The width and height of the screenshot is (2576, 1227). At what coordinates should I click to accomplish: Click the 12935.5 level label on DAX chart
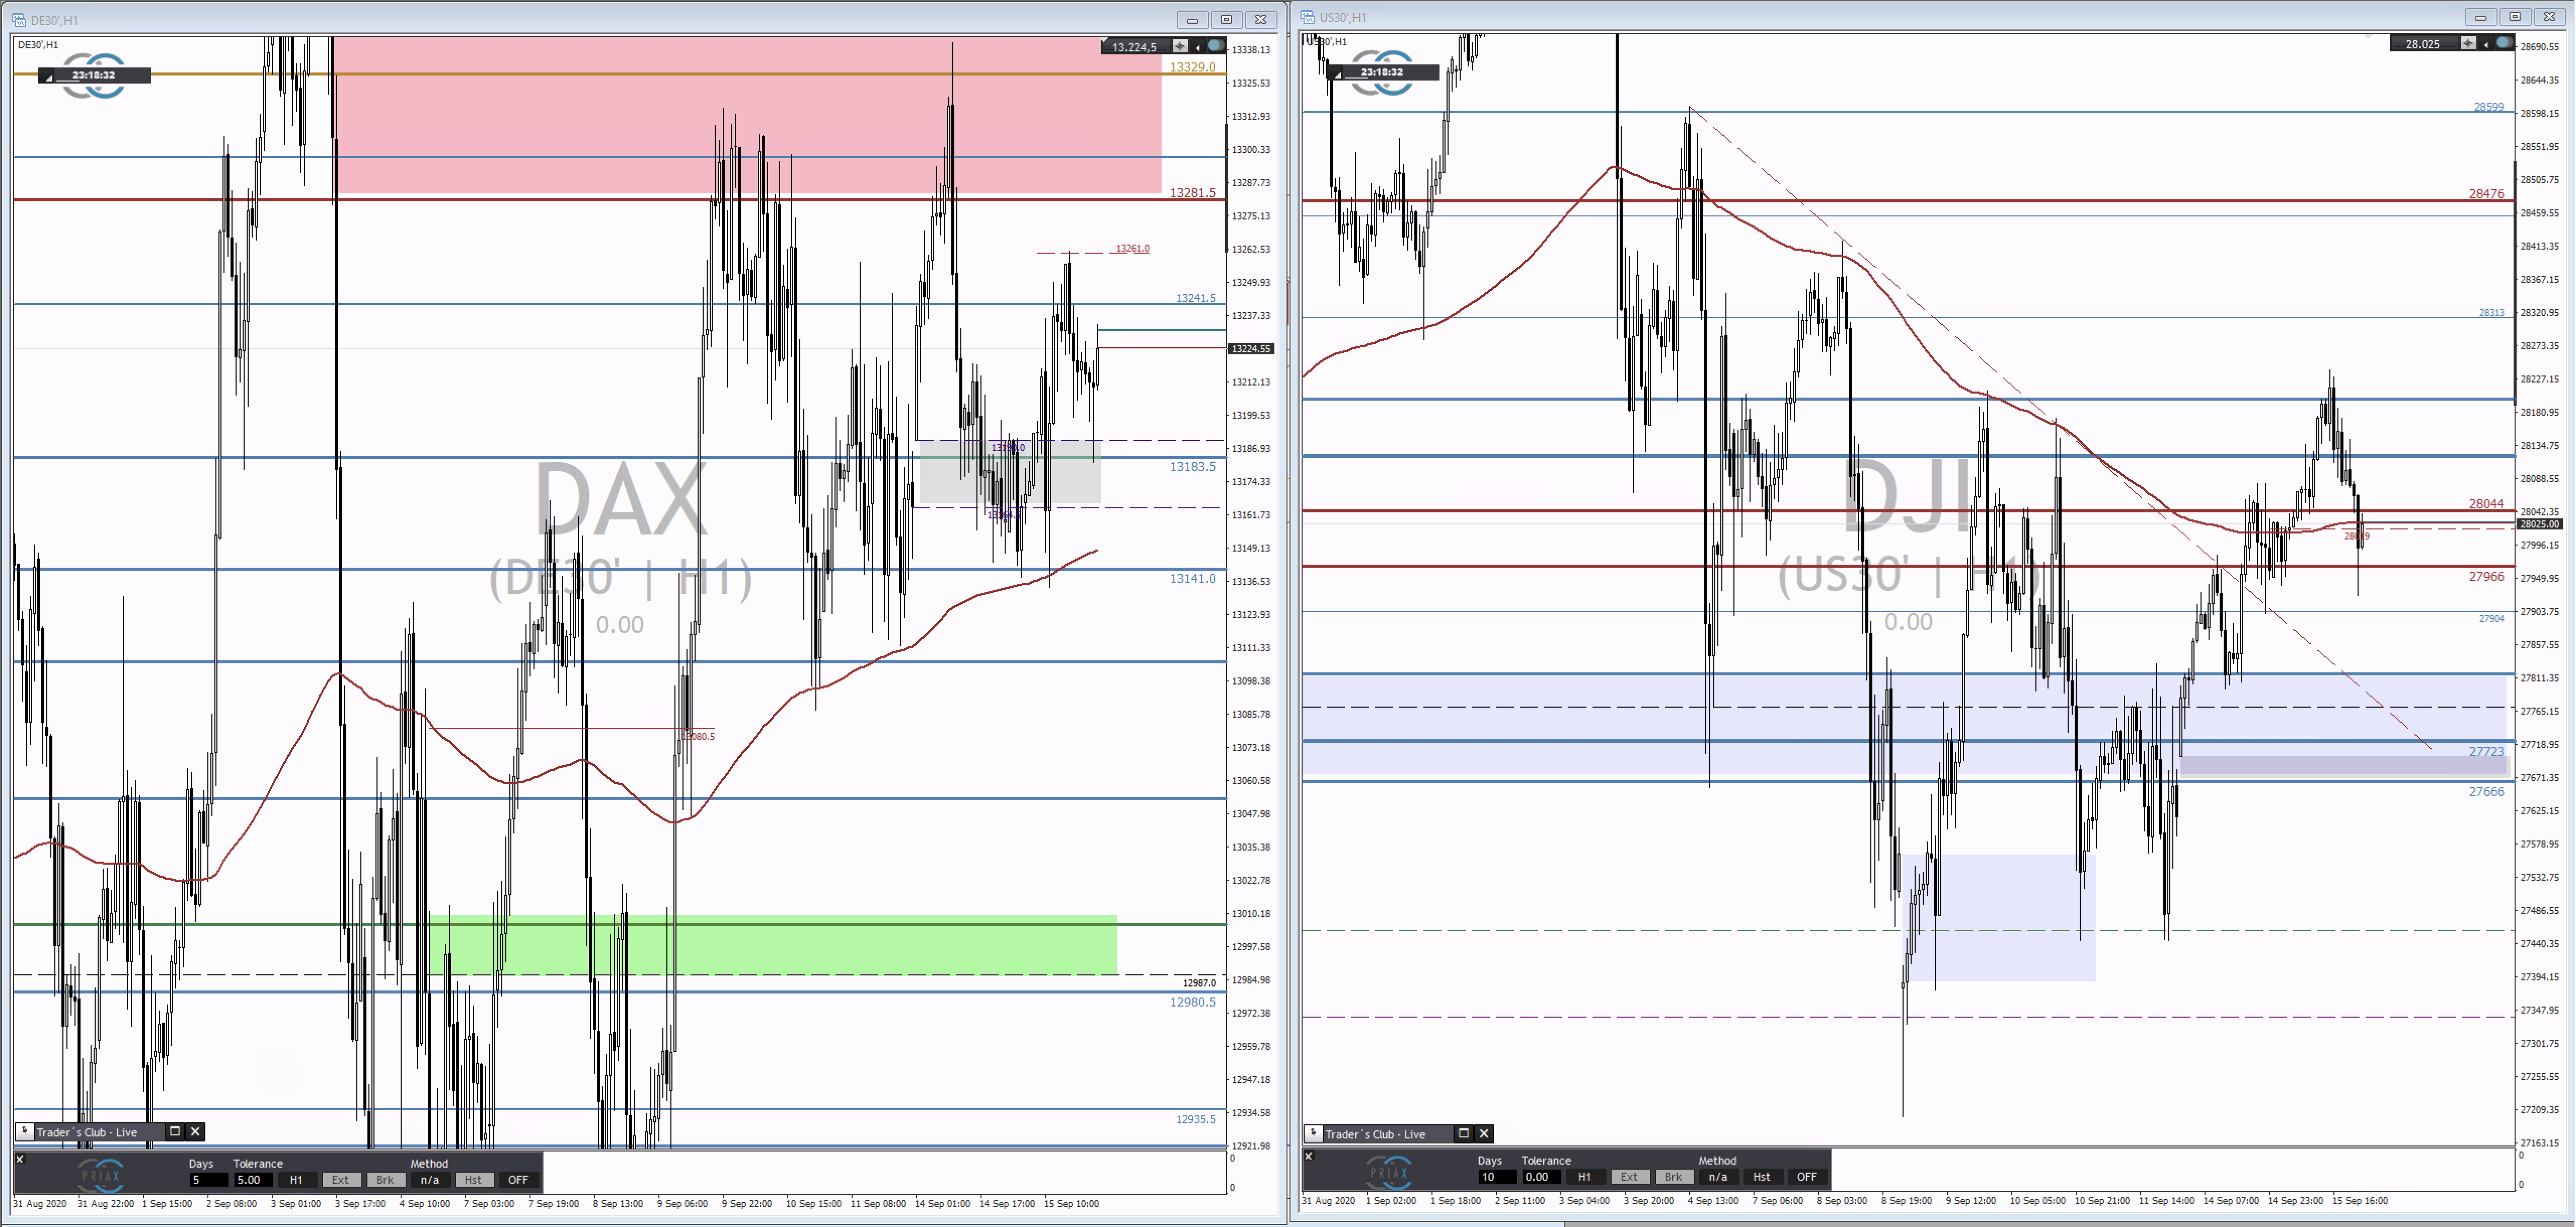click(1196, 1120)
